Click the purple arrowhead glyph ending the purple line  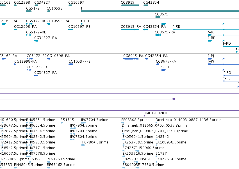(174, 99)
